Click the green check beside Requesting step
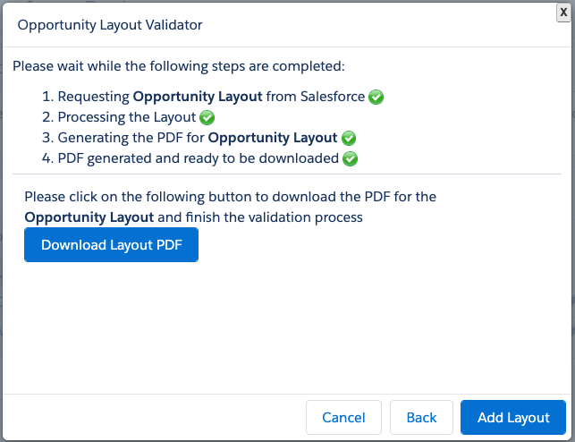 tap(376, 97)
